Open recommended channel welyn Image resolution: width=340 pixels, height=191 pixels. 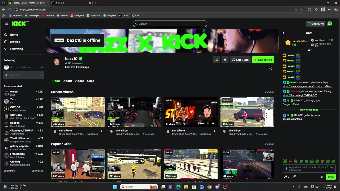coord(23,93)
